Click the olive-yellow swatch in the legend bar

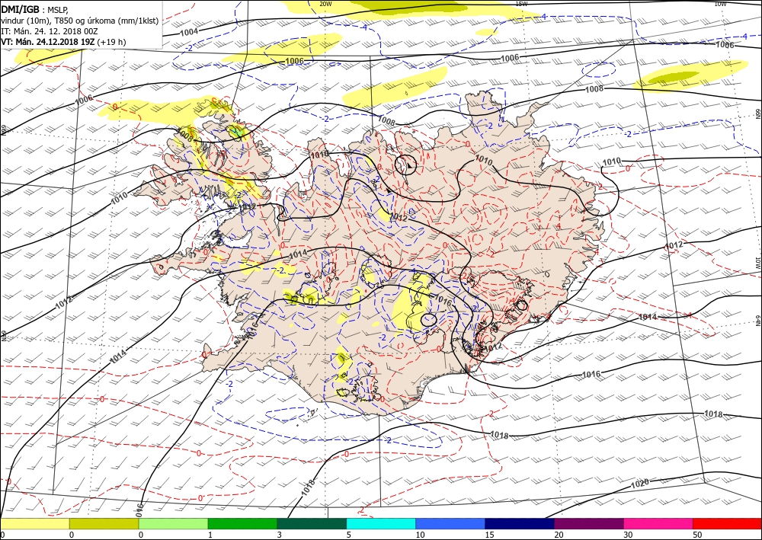104,524
